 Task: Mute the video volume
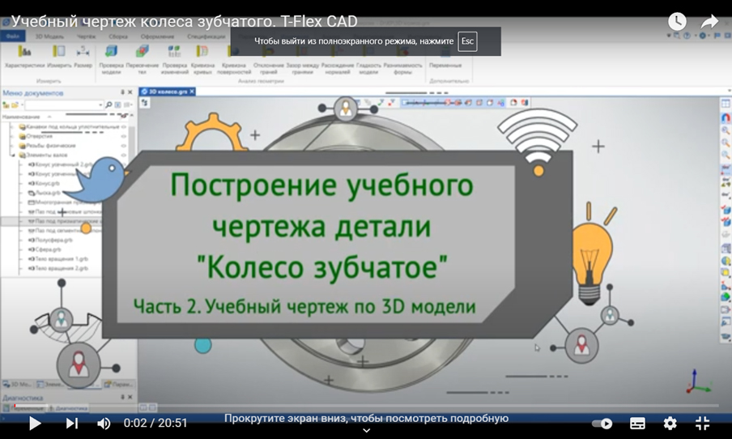[x=104, y=423]
